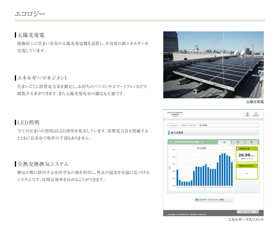Click the 電力消費量 panel title bar
Viewport: 279px width, 233px height.
(213, 133)
